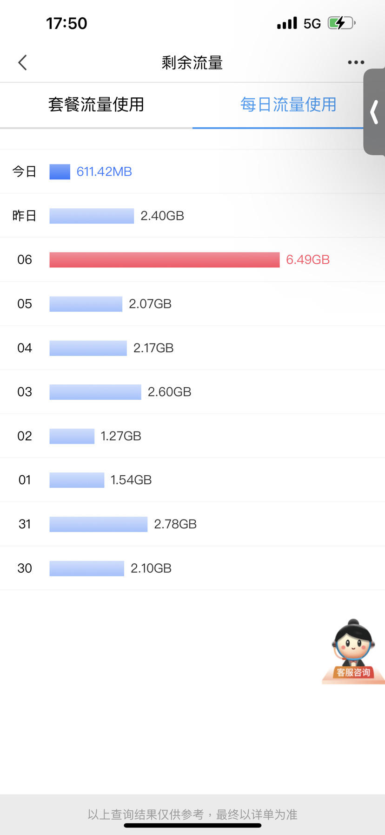The image size is (385, 835).
Task: Tap the 02 row showing 1.27GB
Action: (192, 436)
